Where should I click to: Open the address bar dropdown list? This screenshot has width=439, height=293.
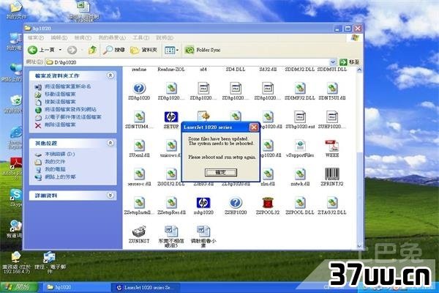click(333, 62)
